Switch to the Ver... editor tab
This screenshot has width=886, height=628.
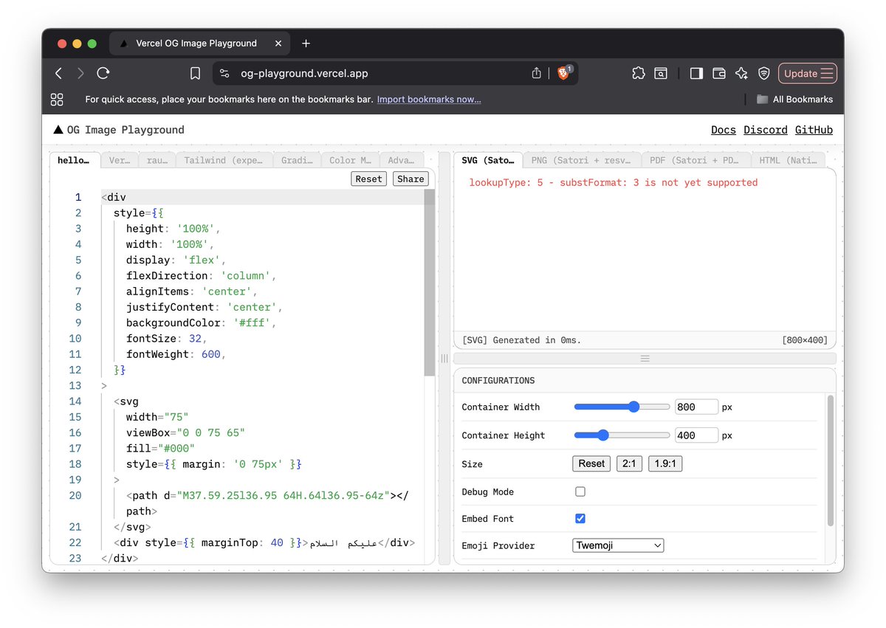(120, 160)
